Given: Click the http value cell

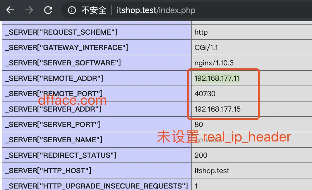Looking at the screenshot, I should 200,32.
